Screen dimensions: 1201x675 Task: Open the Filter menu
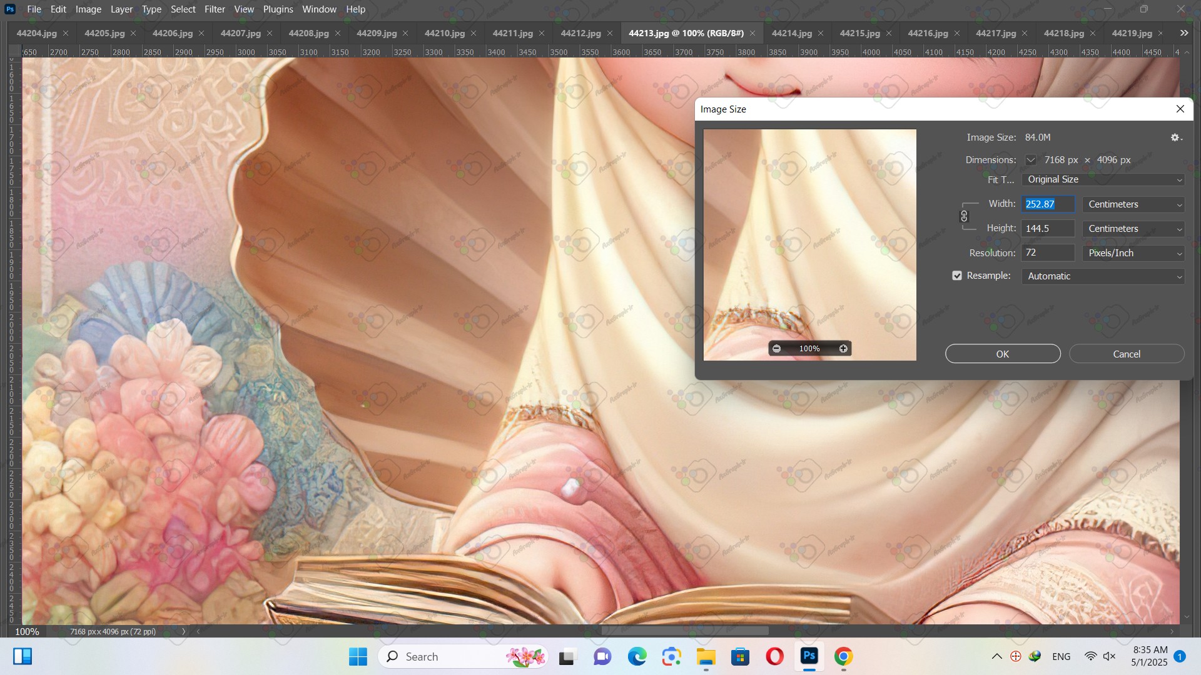click(x=215, y=9)
